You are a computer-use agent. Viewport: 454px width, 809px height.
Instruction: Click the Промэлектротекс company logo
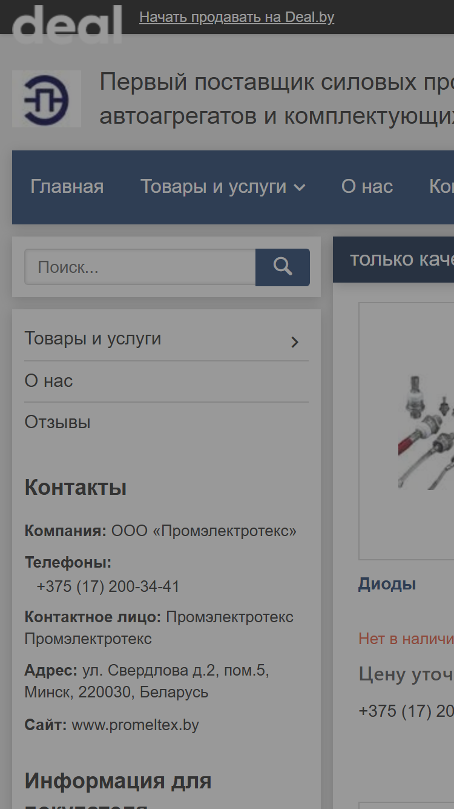tap(47, 99)
